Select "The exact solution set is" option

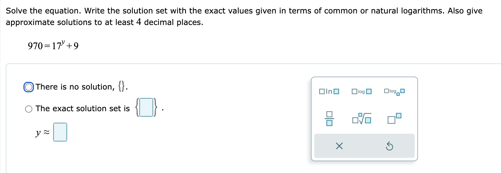[x=29, y=109]
